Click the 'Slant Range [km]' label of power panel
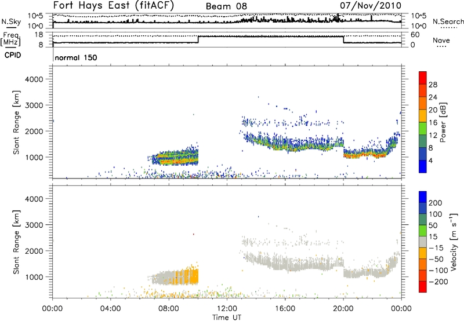464x321 pixels. point(16,122)
